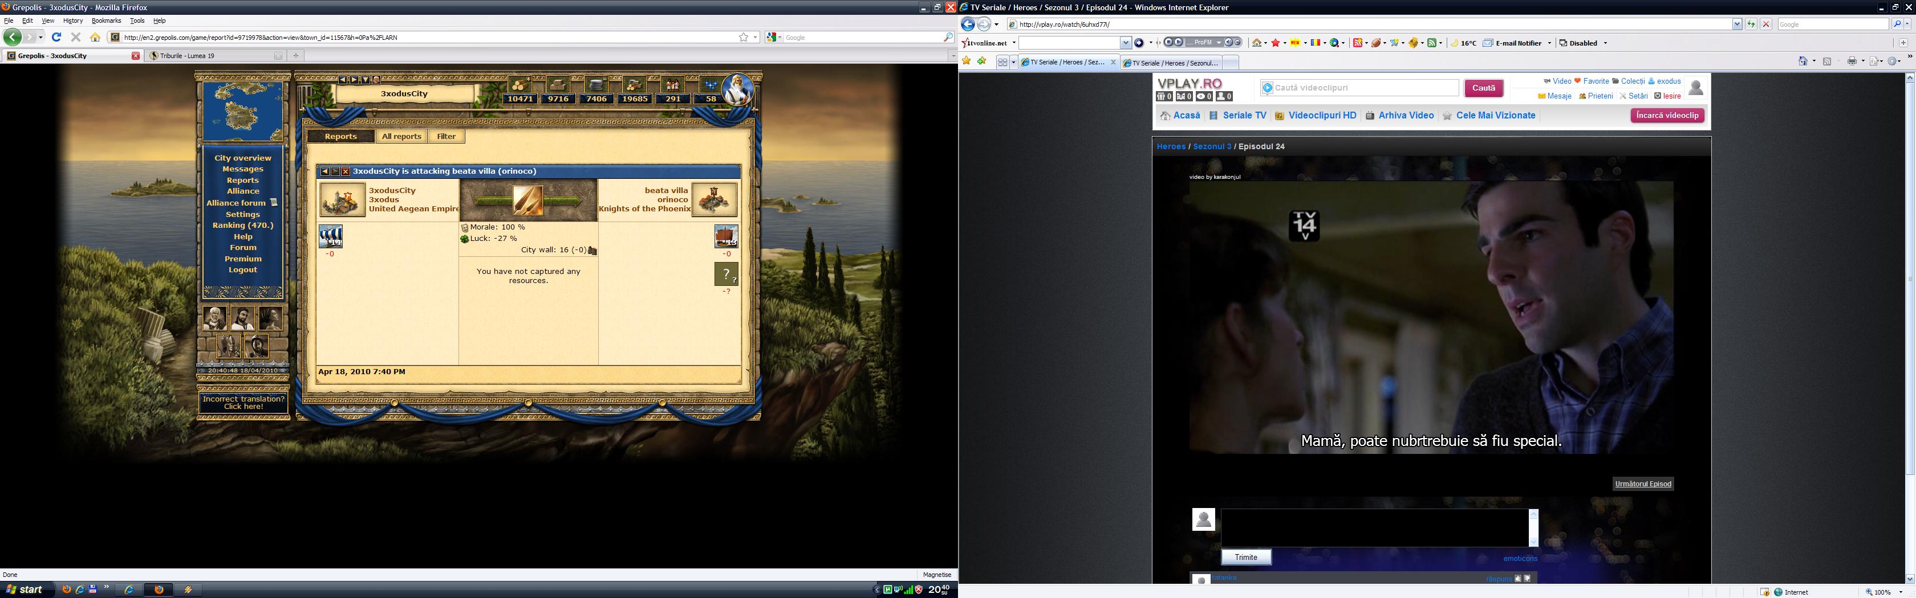1916x598 pixels.
Task: Click the comment text box under the video
Action: [x=1374, y=528]
